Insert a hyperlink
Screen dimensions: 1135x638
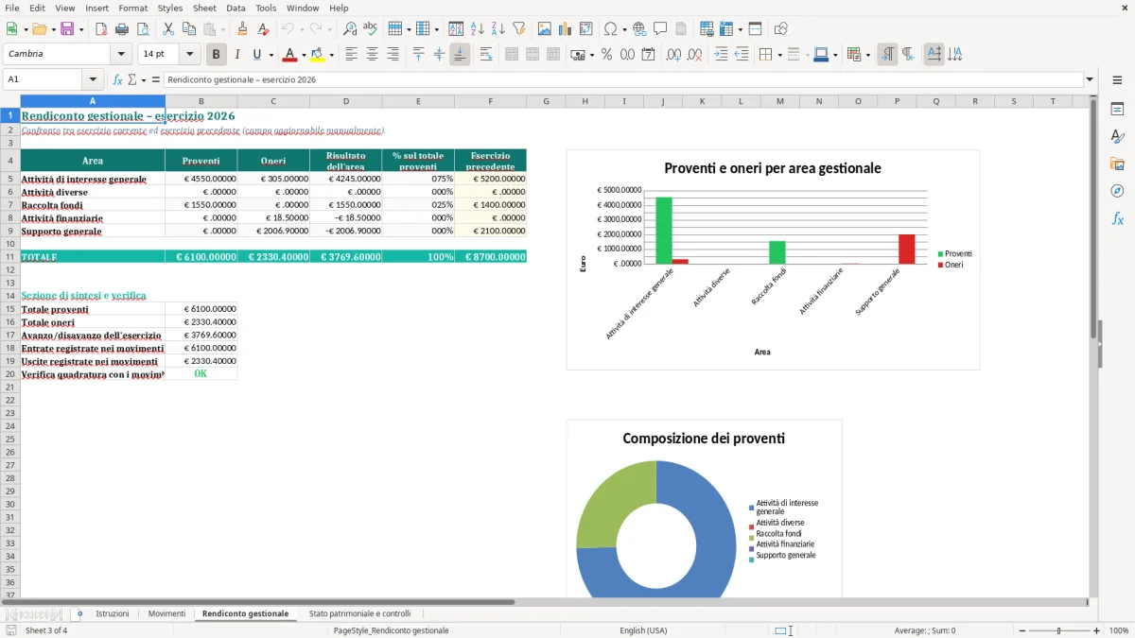click(639, 29)
